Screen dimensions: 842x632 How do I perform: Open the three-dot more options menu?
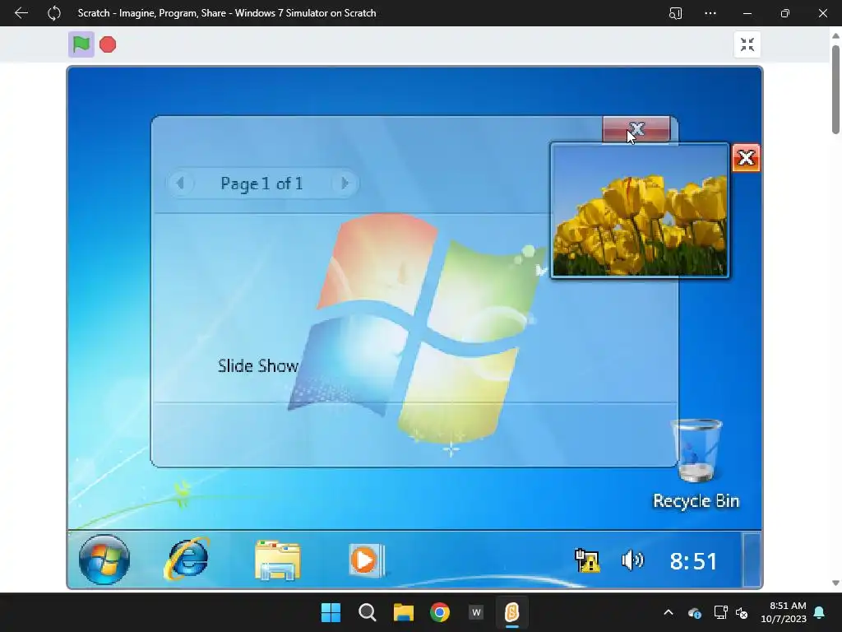tap(710, 13)
